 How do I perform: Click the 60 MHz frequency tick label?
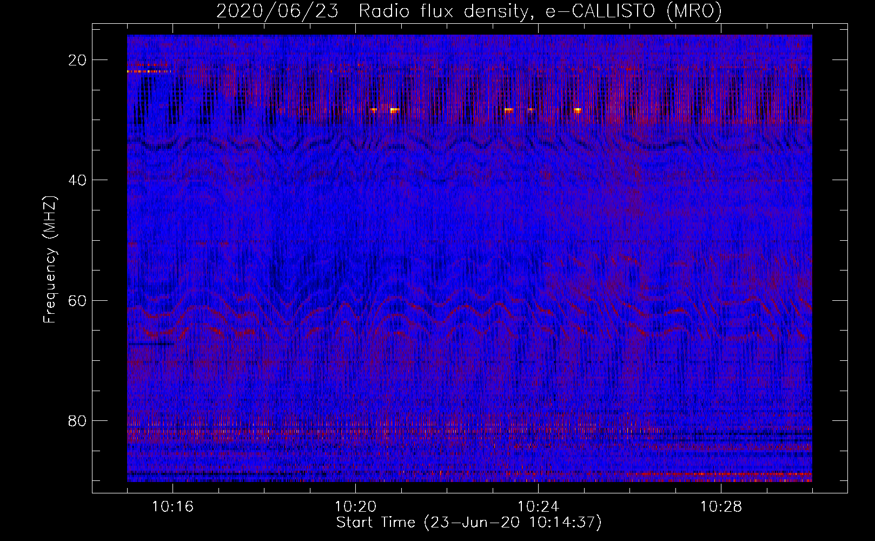(x=77, y=301)
